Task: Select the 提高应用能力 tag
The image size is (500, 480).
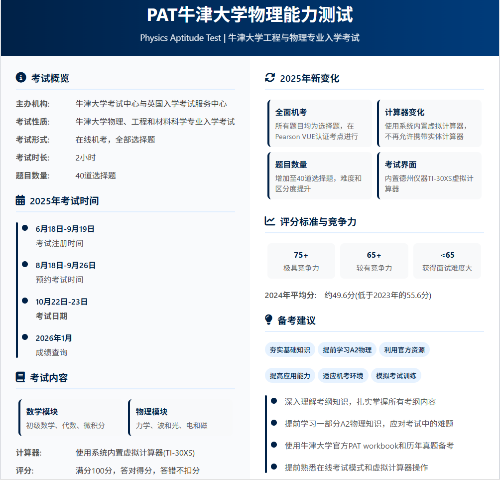Action: click(x=290, y=376)
